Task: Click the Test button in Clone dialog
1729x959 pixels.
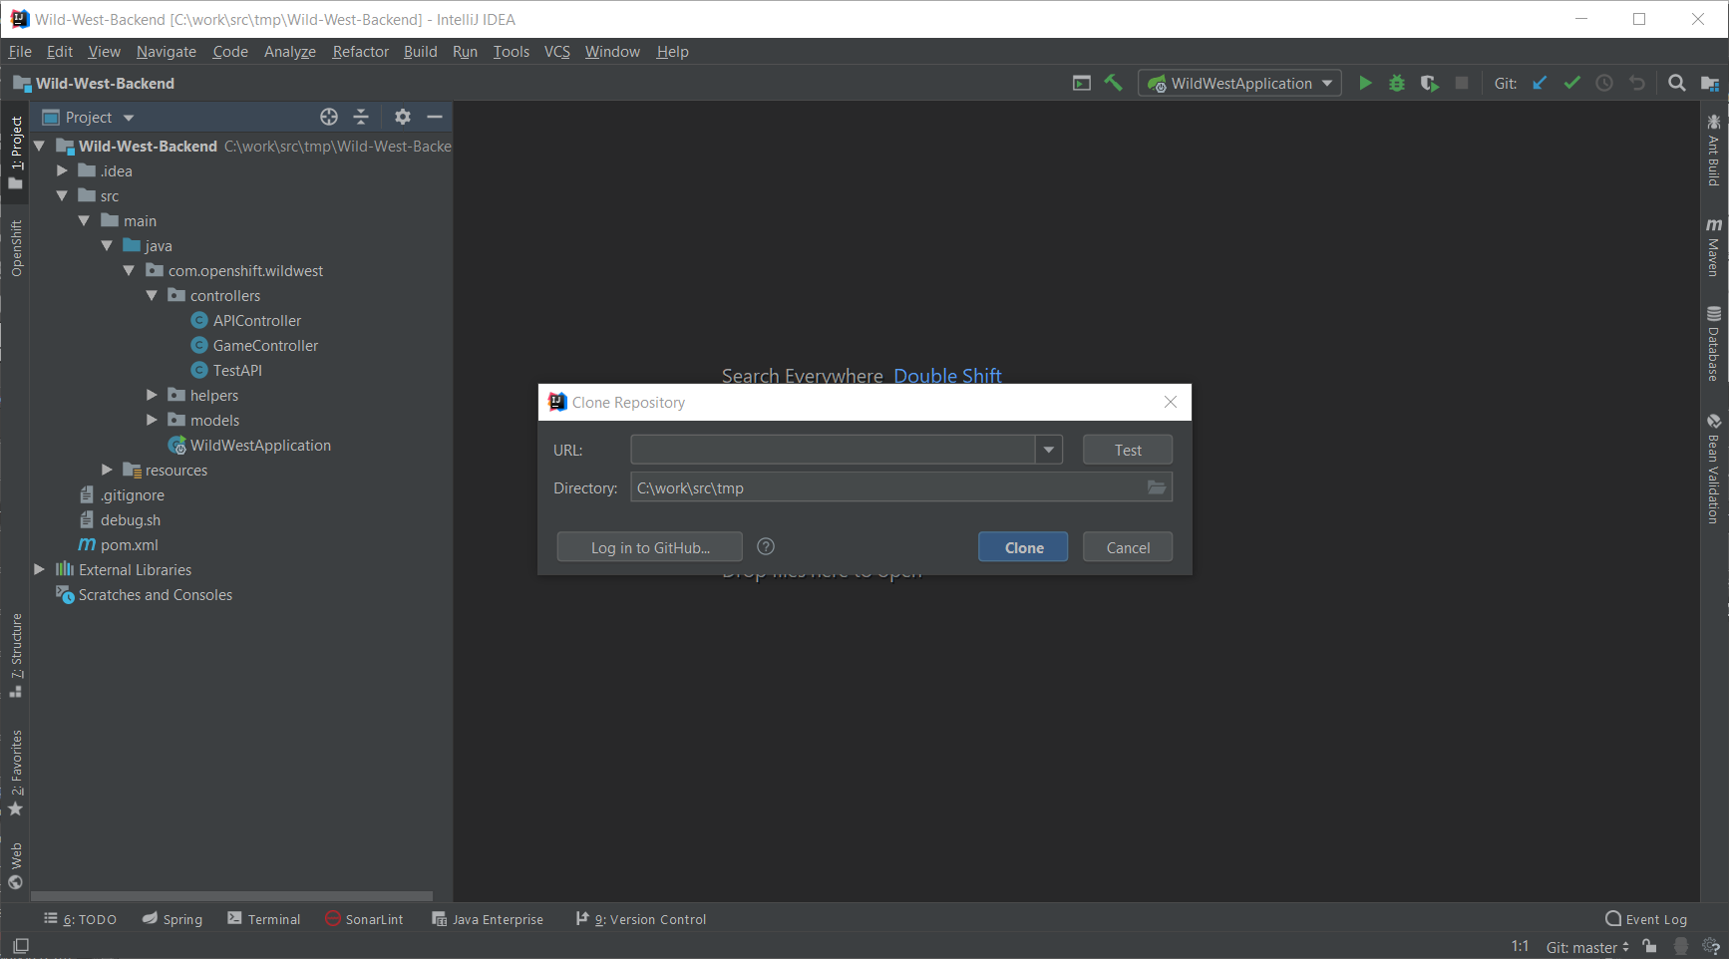Action: 1128,450
